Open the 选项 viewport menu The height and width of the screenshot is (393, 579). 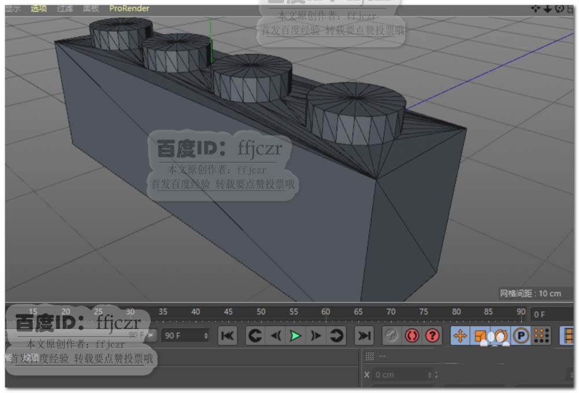coord(39,9)
